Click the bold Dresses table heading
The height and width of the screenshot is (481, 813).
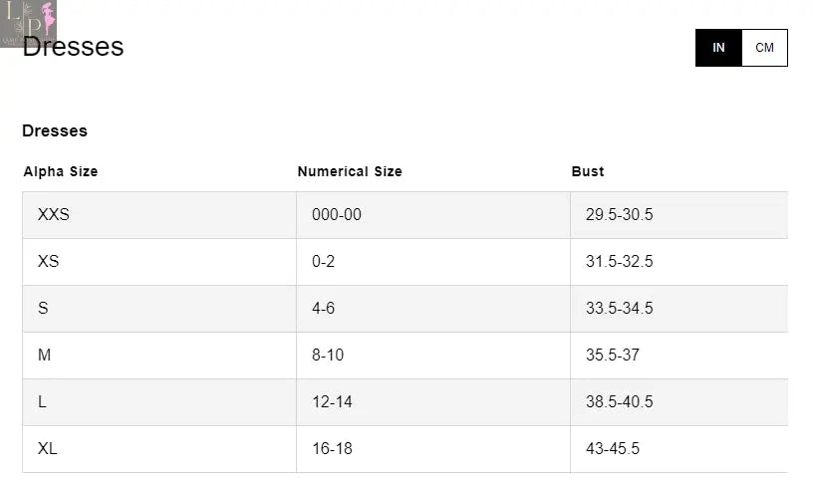click(x=55, y=130)
